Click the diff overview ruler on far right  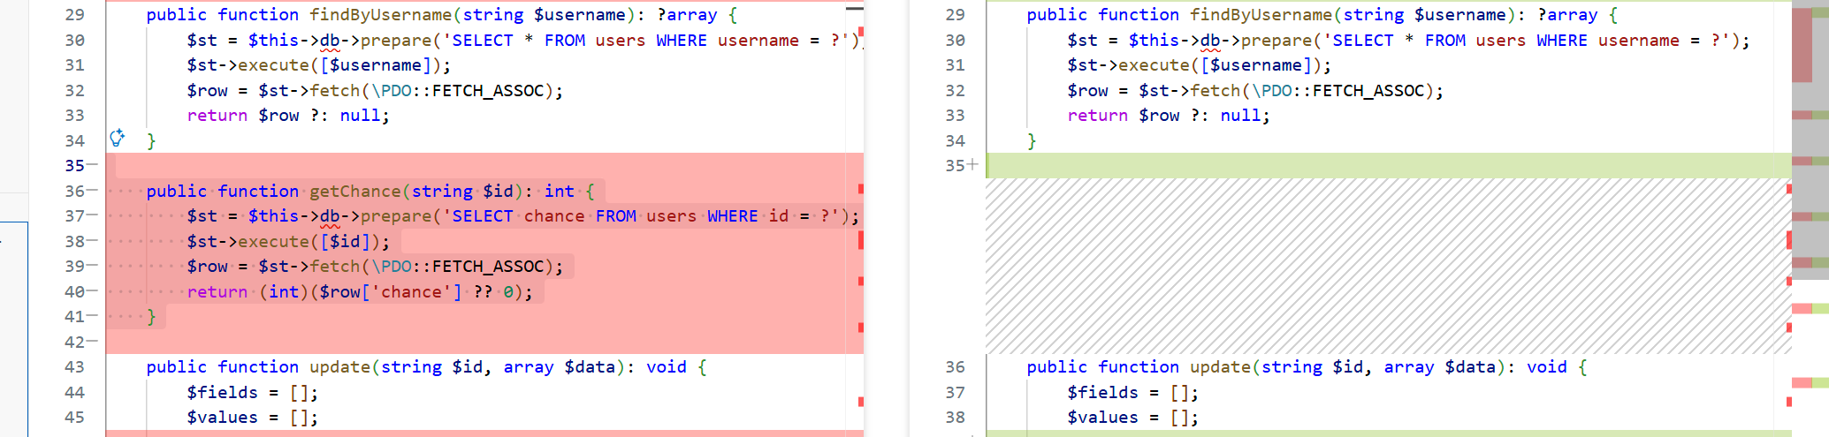(x=1810, y=218)
